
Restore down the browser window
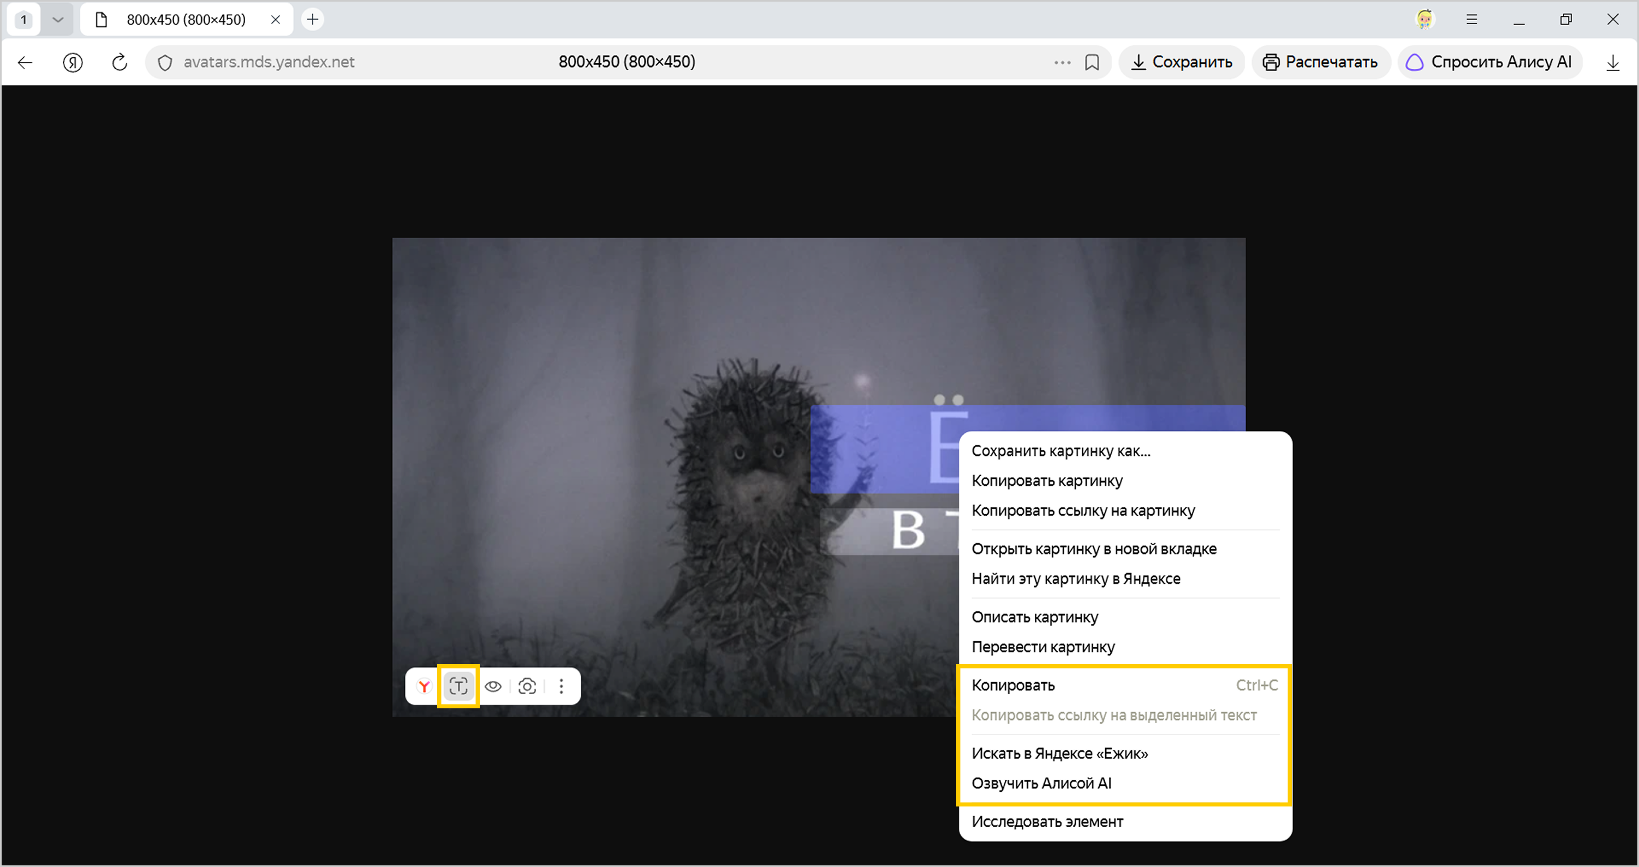[x=1566, y=19]
